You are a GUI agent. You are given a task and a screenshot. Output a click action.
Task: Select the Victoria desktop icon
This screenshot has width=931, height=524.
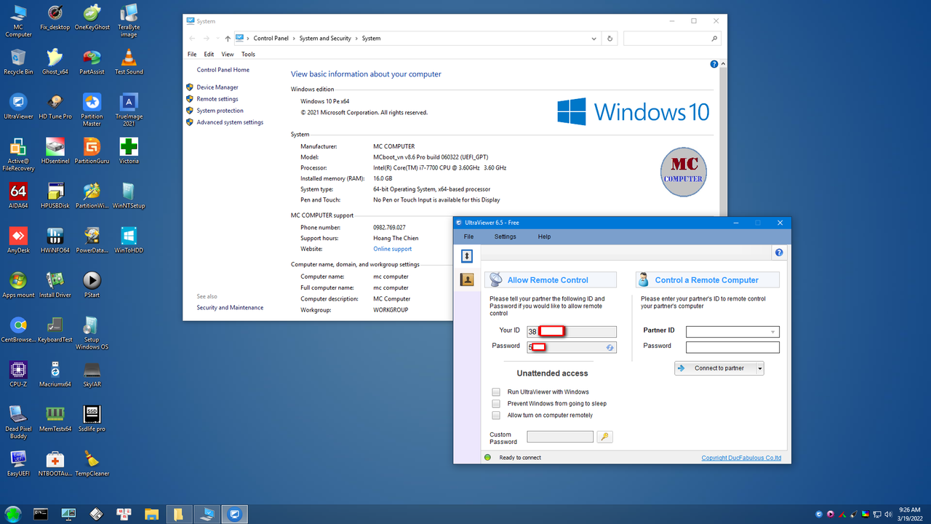click(x=129, y=151)
